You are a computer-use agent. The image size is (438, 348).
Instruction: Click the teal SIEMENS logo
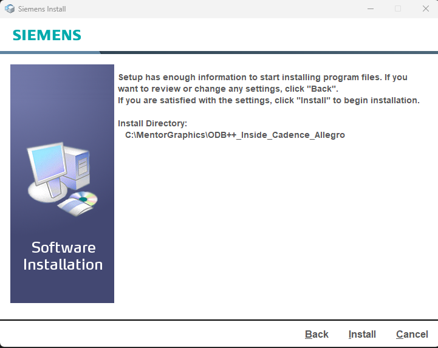[47, 35]
